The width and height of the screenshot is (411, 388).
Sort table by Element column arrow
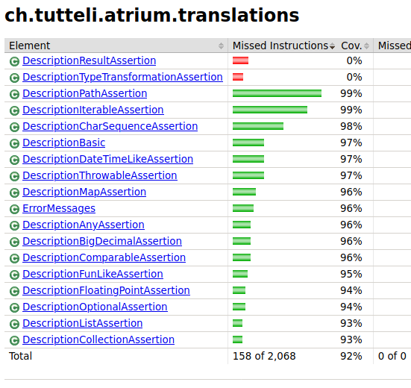coord(221,46)
